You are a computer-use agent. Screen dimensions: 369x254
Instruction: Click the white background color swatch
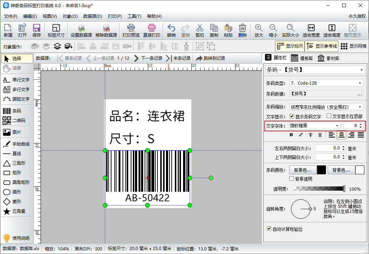(x=360, y=170)
